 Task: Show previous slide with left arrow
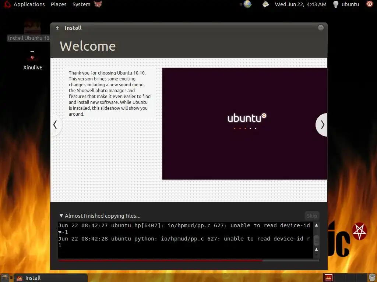click(x=56, y=125)
